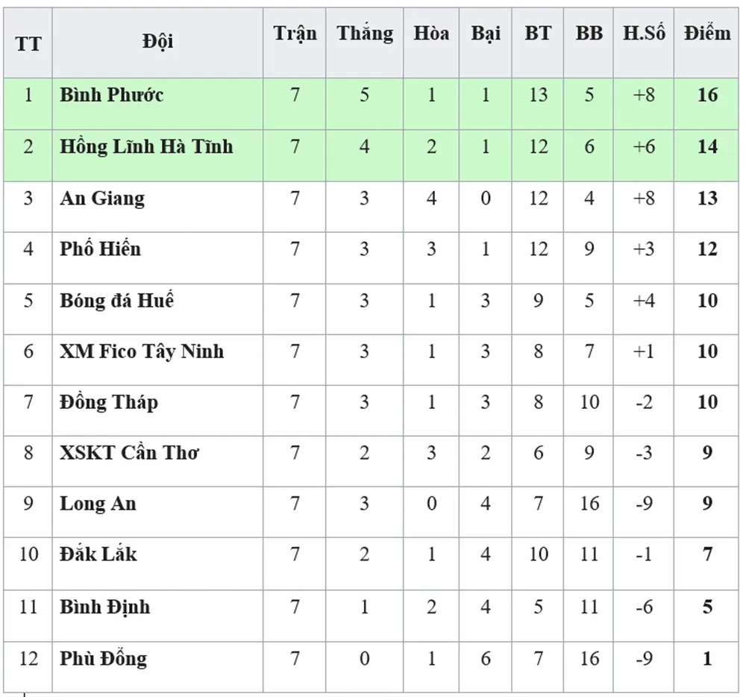
Task: Click the Bình Phước team name
Action: coord(112,96)
